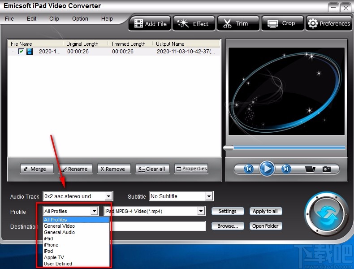Screen dimensions: 354x269
Task: Click the preview seek slider handle
Action: click(x=229, y=148)
